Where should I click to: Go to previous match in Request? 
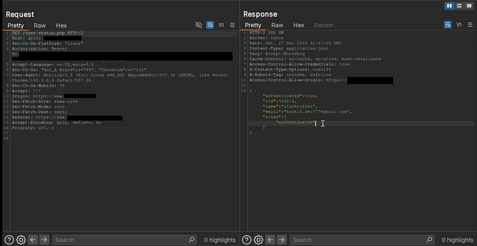click(33, 240)
